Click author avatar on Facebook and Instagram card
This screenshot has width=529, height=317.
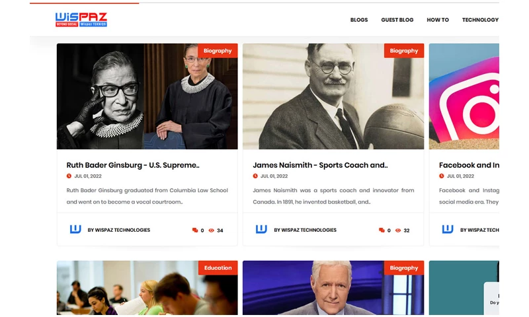click(448, 229)
